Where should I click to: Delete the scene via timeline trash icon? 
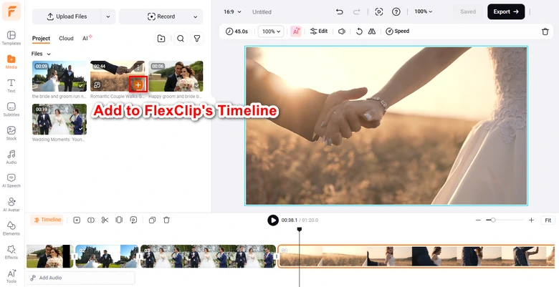pyautogui.click(x=166, y=220)
